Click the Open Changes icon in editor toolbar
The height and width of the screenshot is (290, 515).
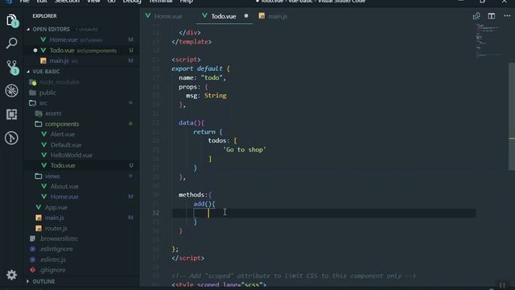coord(476,16)
